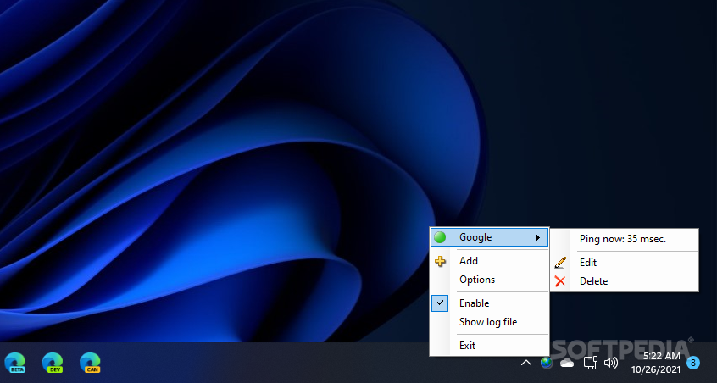Click the red X Delete icon

(560, 281)
